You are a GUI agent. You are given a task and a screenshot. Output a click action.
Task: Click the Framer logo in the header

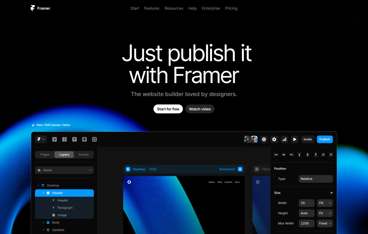[40, 8]
